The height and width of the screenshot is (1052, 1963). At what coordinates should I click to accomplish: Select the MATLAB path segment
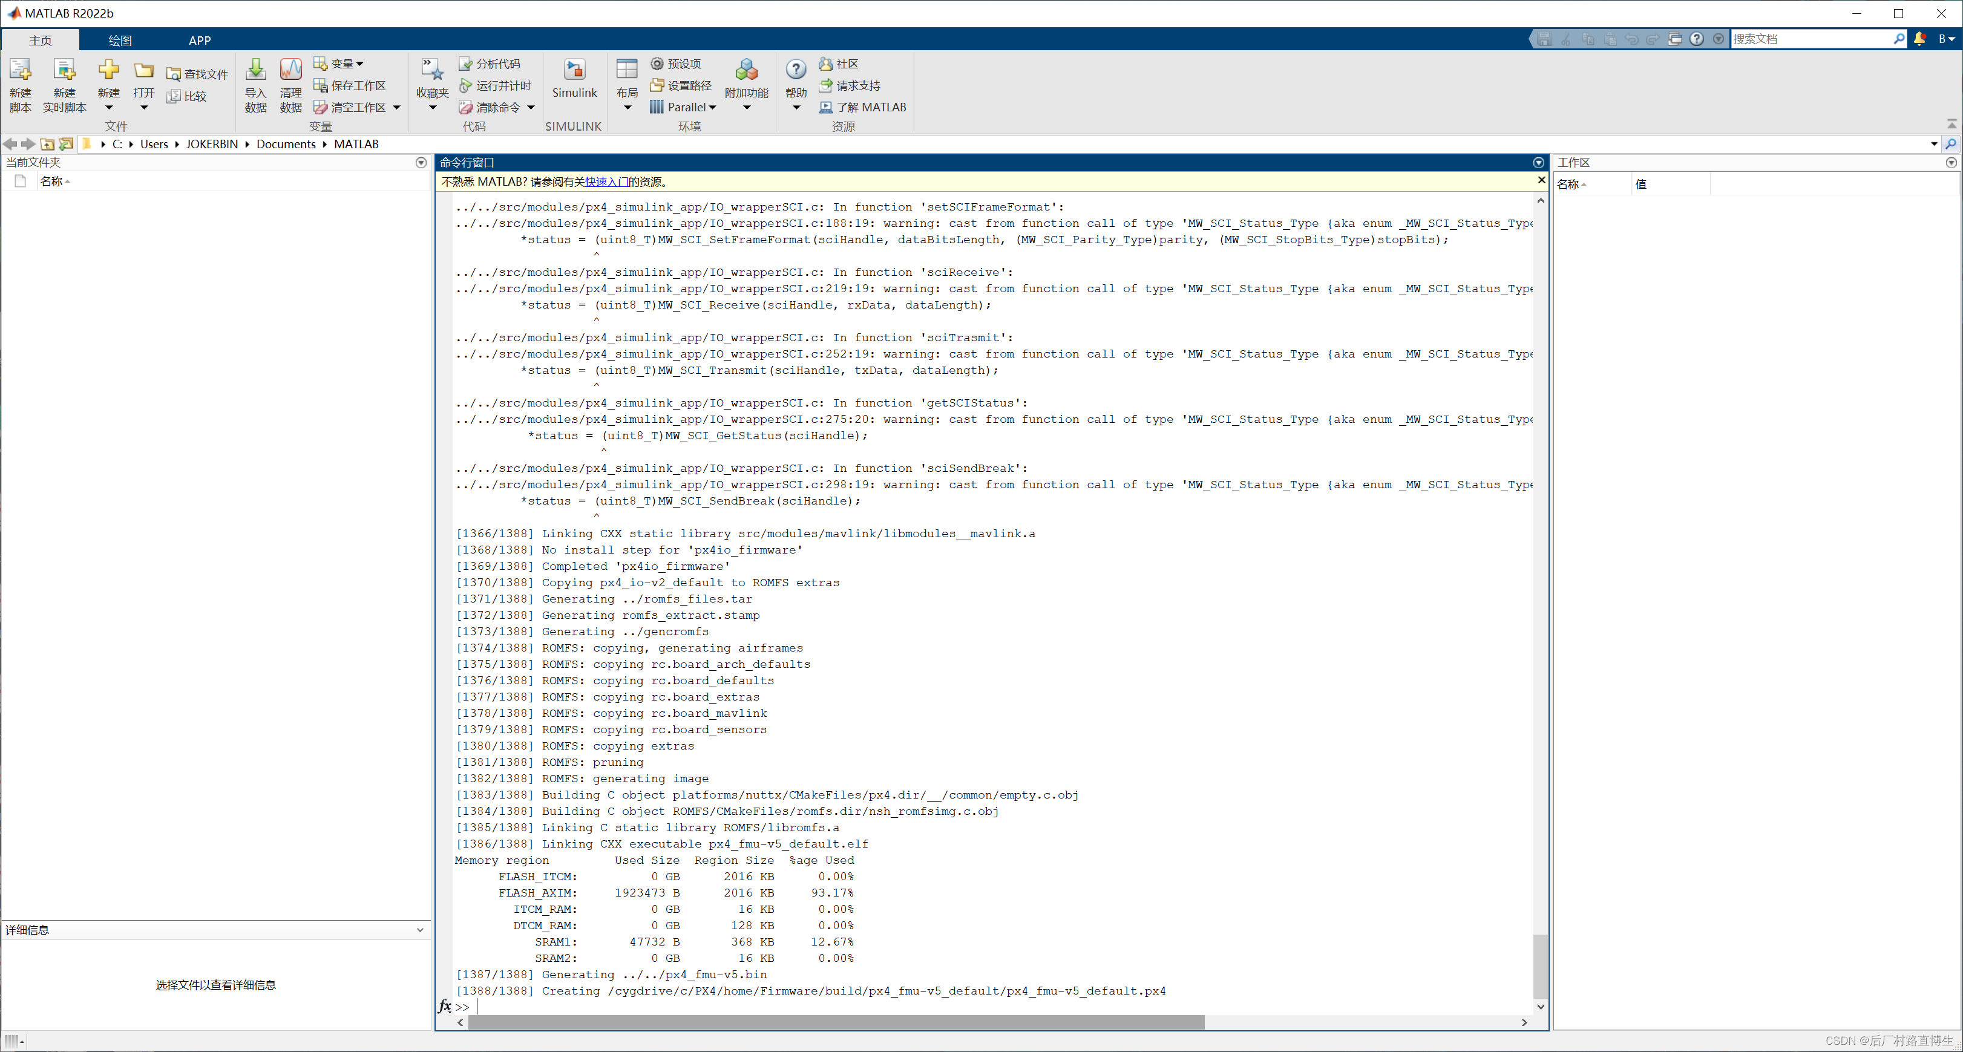[356, 144]
